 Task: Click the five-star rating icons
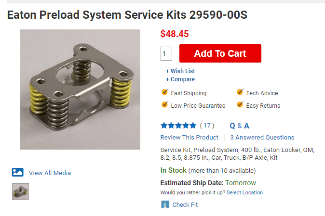[178, 126]
